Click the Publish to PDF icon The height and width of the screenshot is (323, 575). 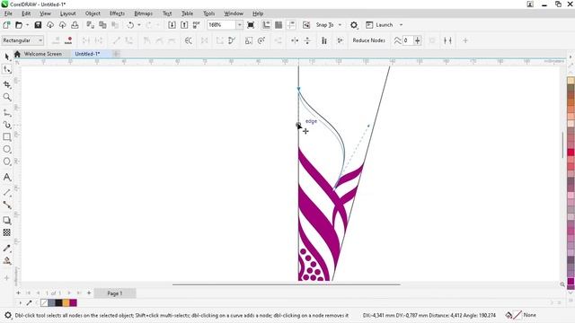pyautogui.click(x=197, y=25)
